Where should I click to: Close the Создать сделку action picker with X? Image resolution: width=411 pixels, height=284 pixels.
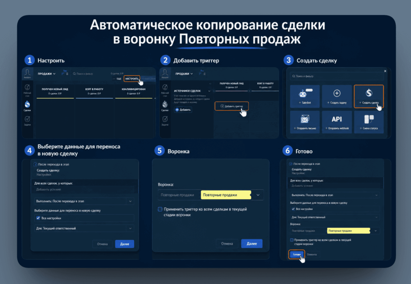pyautogui.click(x=385, y=71)
